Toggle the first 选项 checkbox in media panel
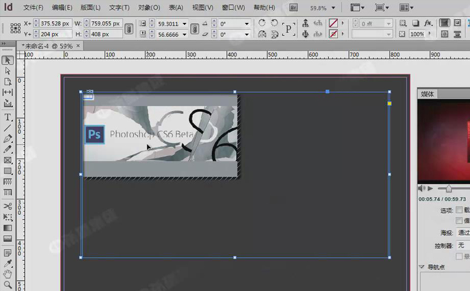 [x=459, y=210]
